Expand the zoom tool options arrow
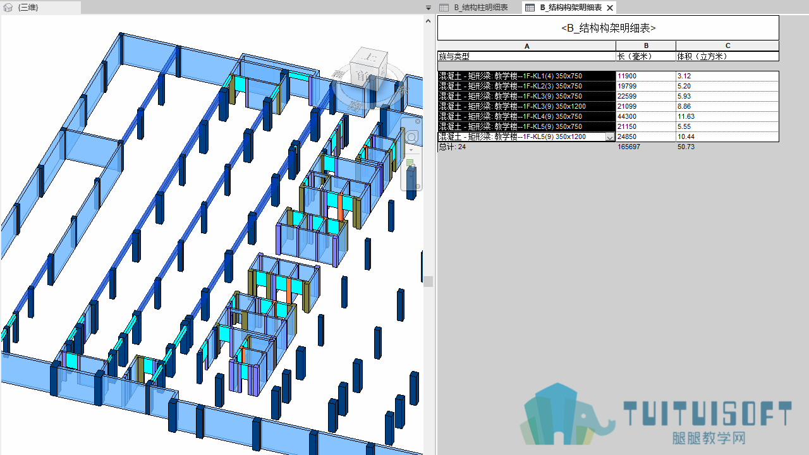The image size is (809, 455). coord(411,150)
